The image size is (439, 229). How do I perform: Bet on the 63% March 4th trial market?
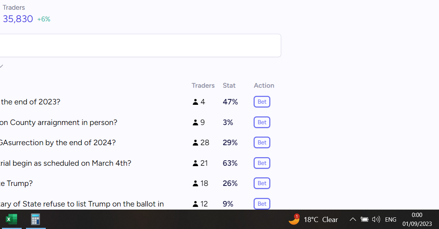262,163
